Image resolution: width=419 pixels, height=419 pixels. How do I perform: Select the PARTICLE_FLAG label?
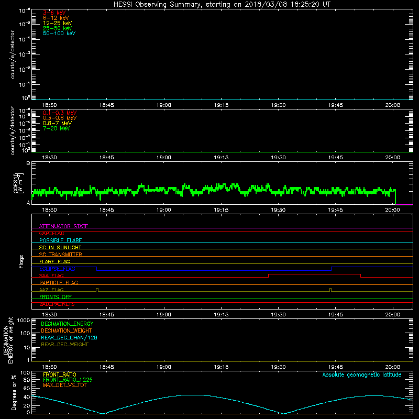tap(59, 282)
